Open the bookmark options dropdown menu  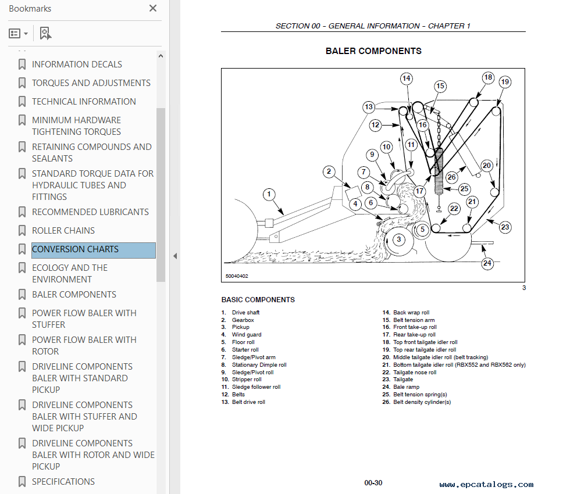click(x=18, y=34)
